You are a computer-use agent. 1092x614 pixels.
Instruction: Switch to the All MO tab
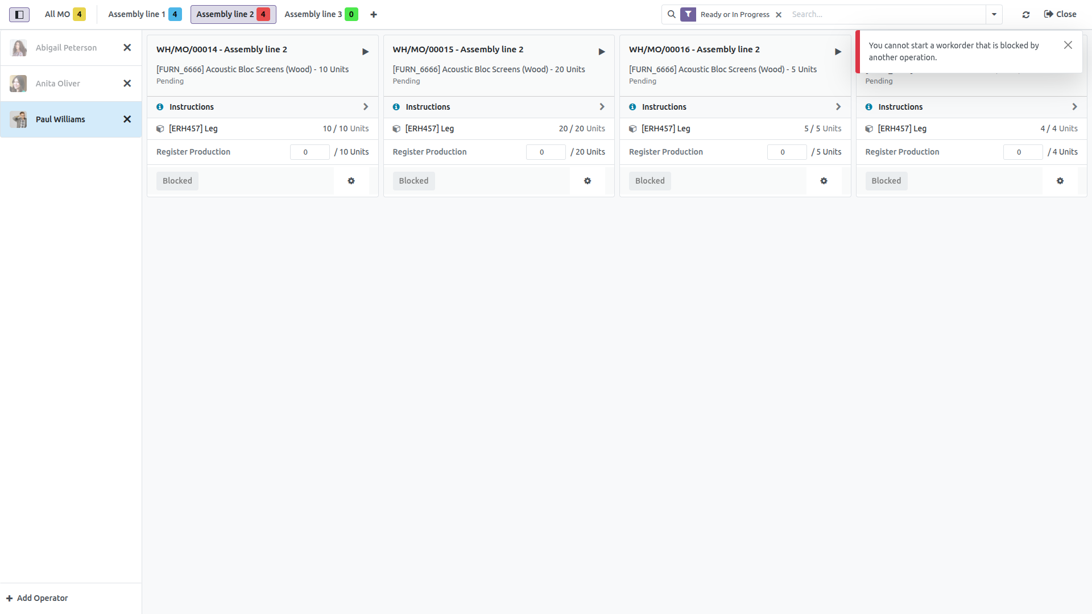65,14
